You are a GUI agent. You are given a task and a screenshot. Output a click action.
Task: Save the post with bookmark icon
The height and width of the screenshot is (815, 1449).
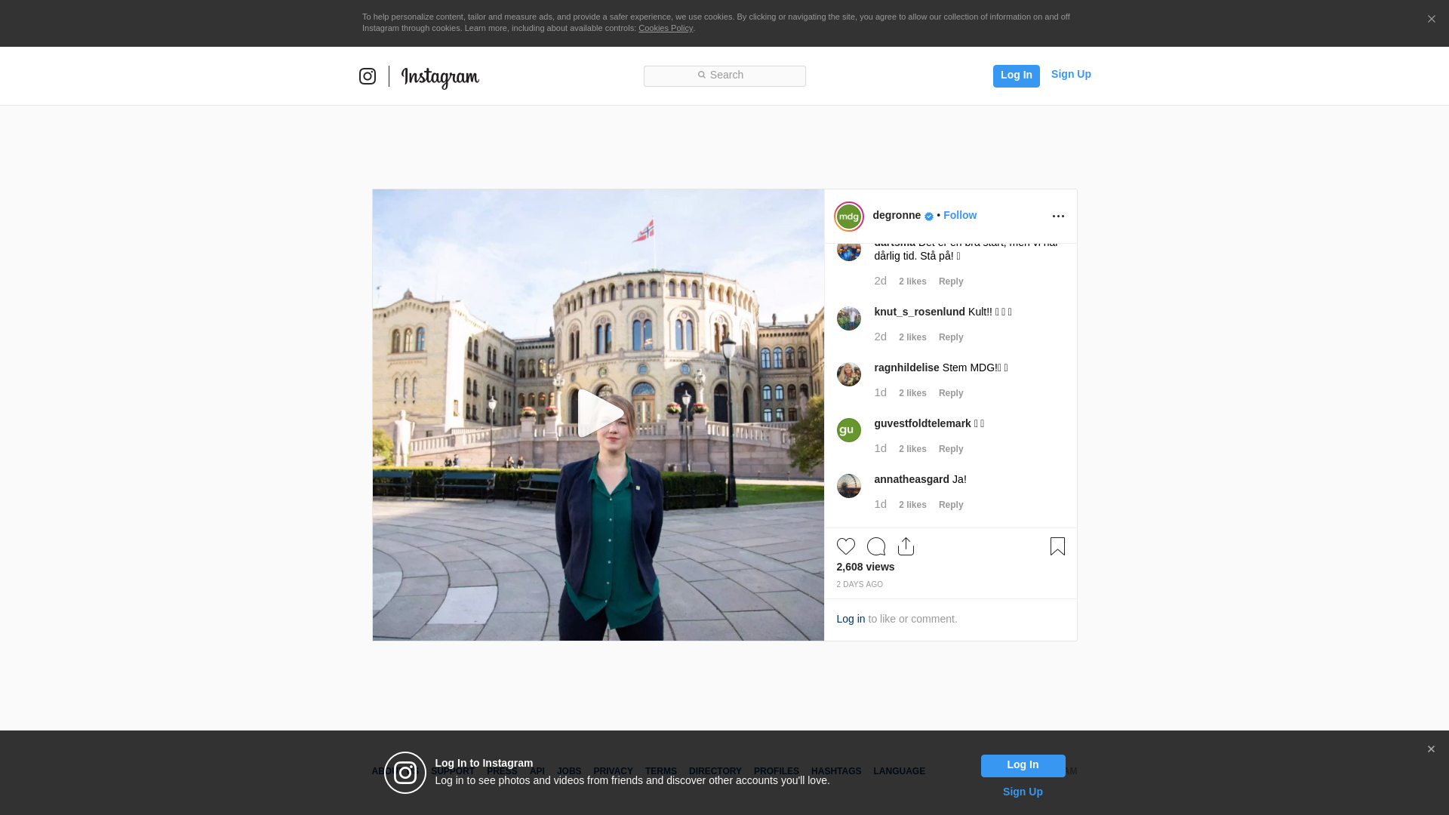click(x=1057, y=546)
